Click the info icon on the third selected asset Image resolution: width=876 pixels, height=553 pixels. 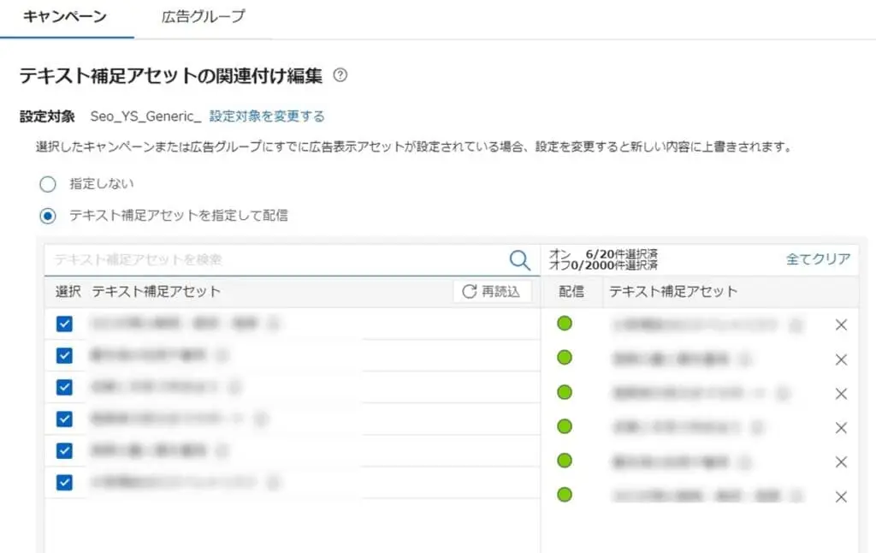236,385
